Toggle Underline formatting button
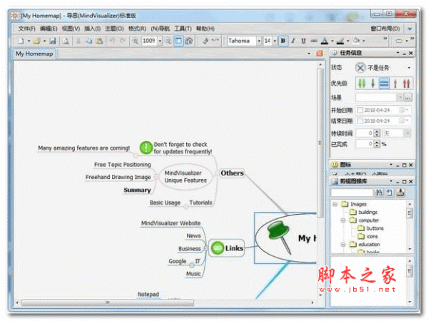The height and width of the screenshot is (321, 428). (x=304, y=41)
